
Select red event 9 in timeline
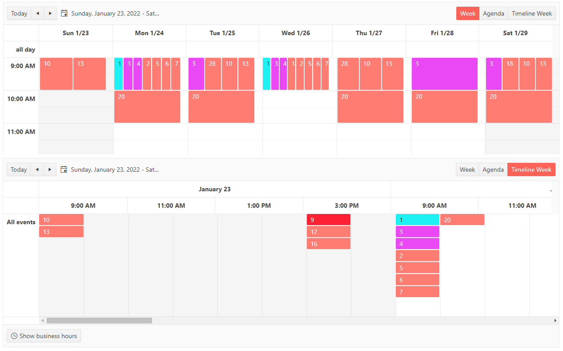tap(328, 220)
